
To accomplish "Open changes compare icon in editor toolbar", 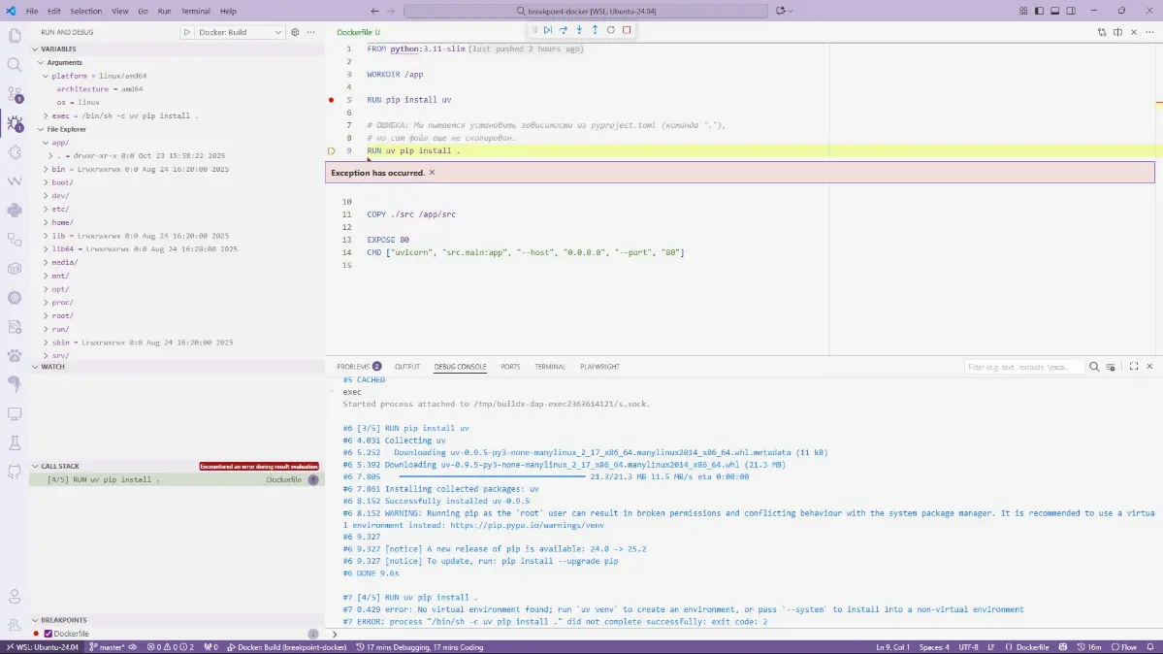I will (1102, 32).
